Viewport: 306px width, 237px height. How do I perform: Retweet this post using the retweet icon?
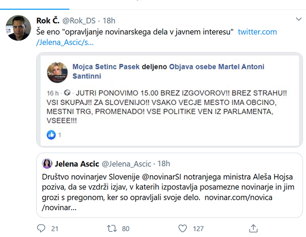112,228
